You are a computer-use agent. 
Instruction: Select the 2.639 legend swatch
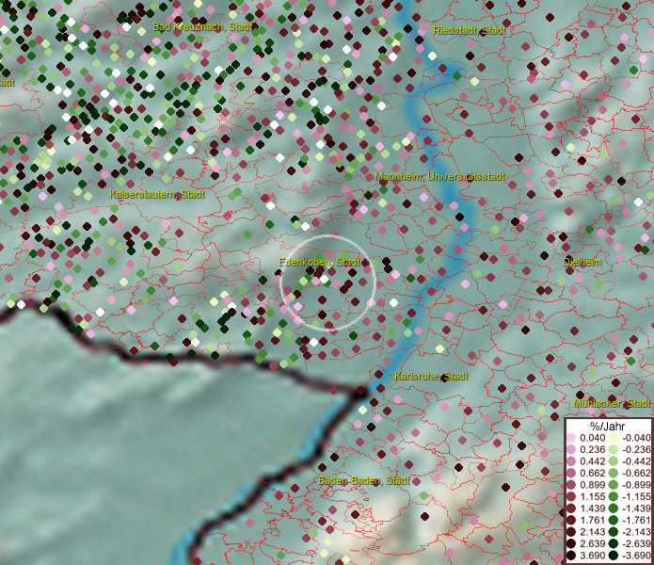[571, 543]
